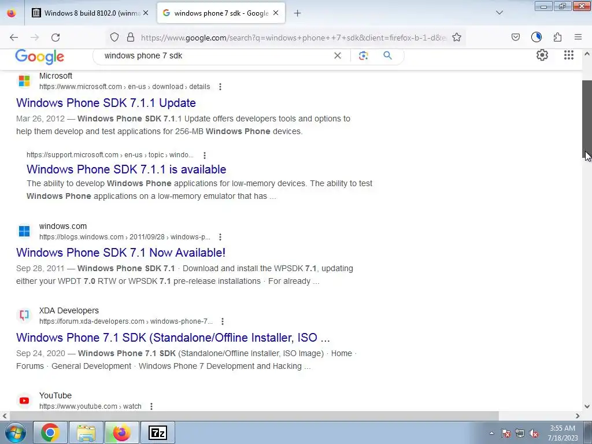The image size is (592, 444).
Task: Click the YouTube favicon
Action: pos(24,401)
